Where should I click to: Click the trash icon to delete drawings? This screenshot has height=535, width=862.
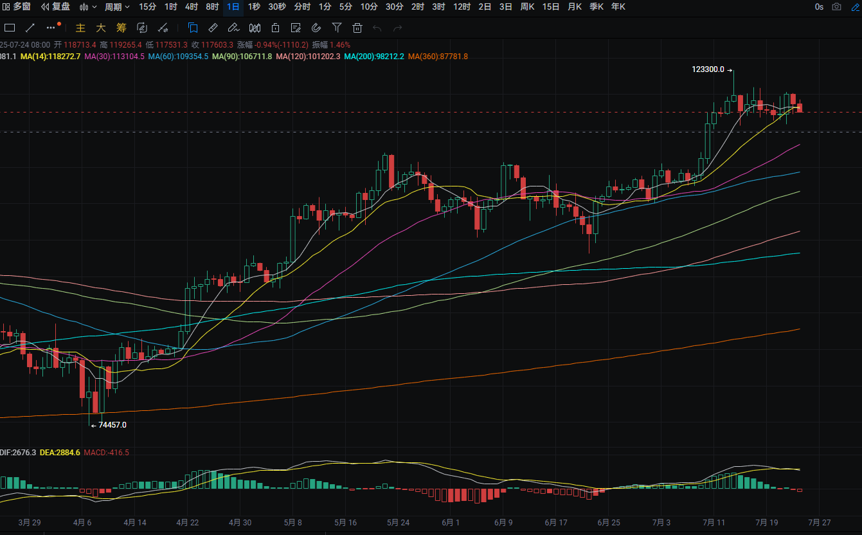coord(357,28)
